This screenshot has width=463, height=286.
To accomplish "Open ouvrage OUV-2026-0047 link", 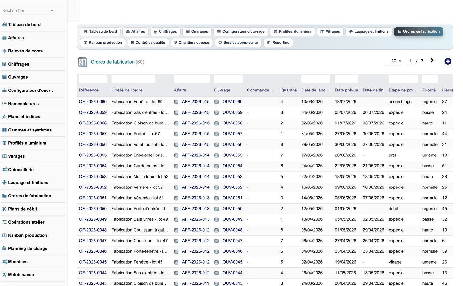I will point(233,241).
